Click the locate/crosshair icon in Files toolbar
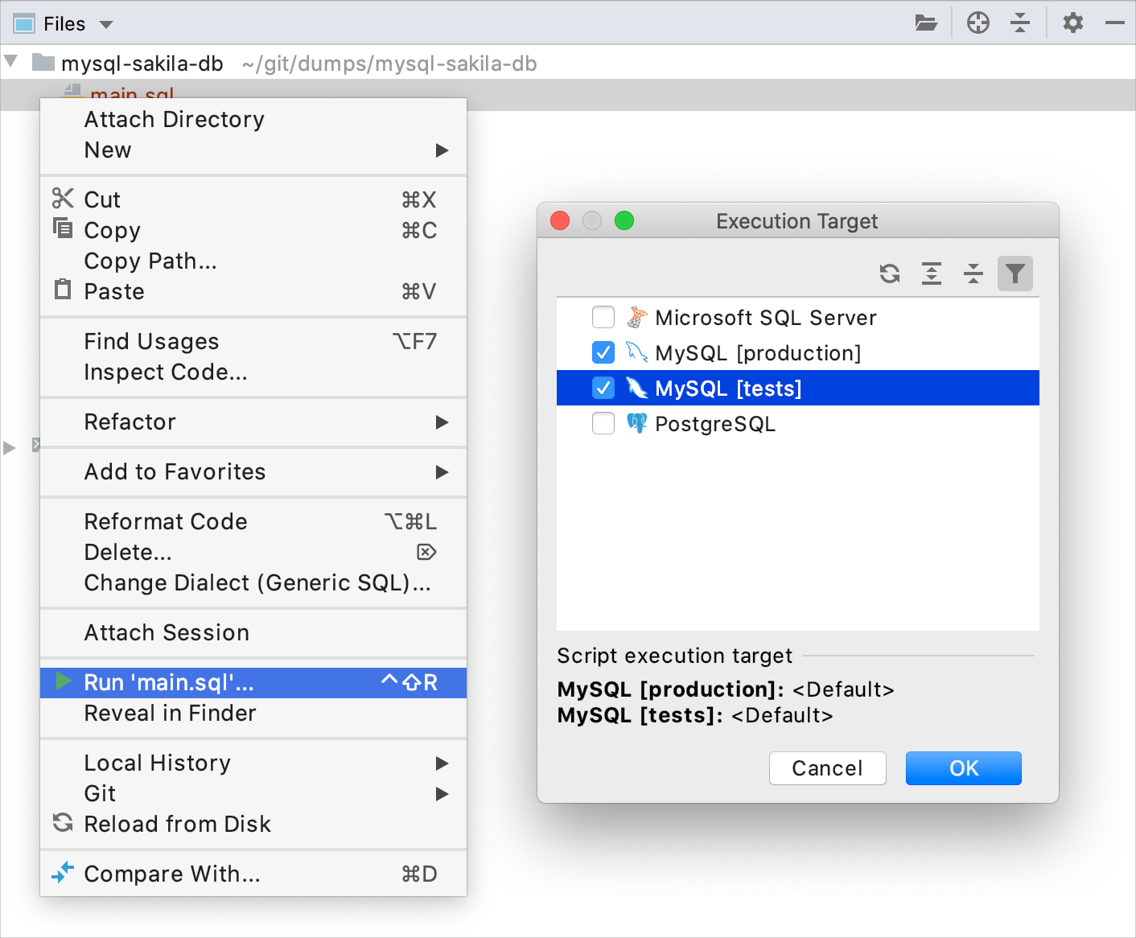Viewport: 1136px width, 938px height. click(x=978, y=23)
